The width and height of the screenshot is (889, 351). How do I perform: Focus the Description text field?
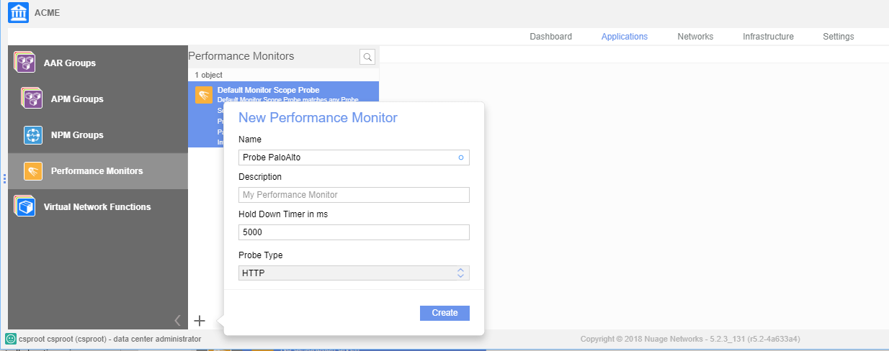pos(354,195)
